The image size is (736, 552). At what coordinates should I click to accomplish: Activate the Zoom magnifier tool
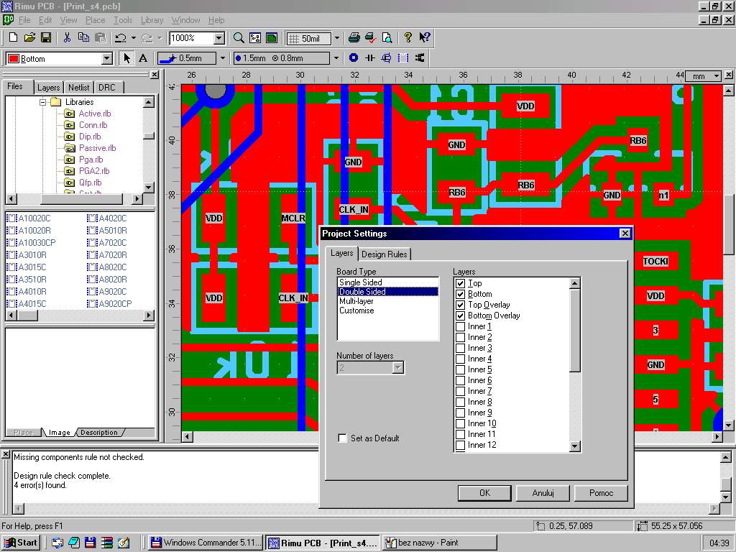click(x=239, y=38)
